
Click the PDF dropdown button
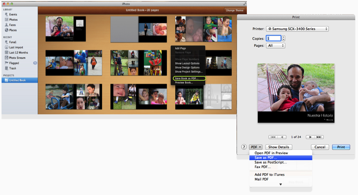[x=256, y=147]
